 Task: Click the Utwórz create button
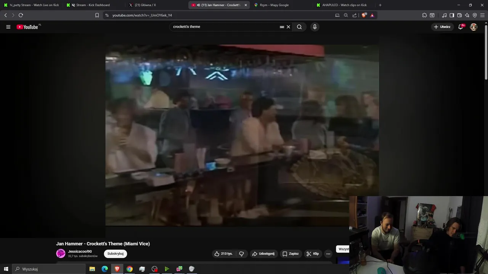[x=442, y=27]
